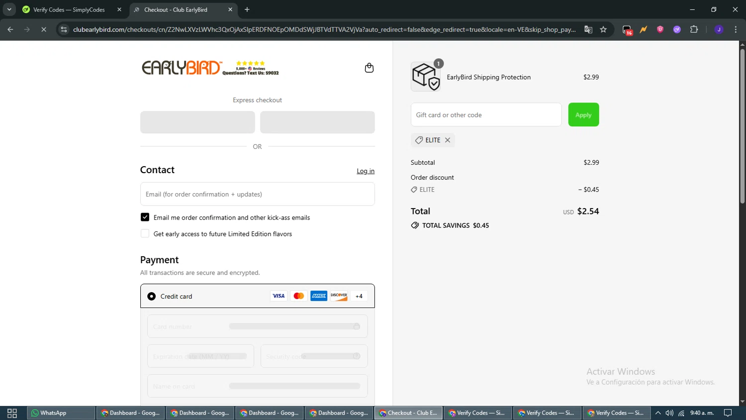Click the Card number field
Viewport: 746px width, 420px height.
click(x=257, y=326)
